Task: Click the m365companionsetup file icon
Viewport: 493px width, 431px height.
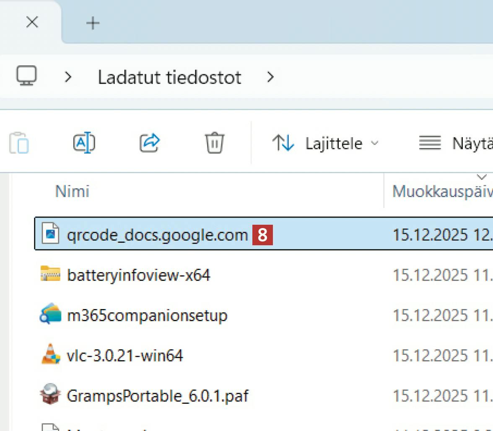Action: (50, 315)
